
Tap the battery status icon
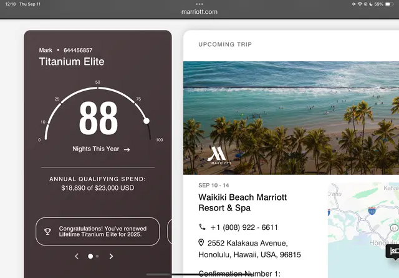click(x=389, y=4)
